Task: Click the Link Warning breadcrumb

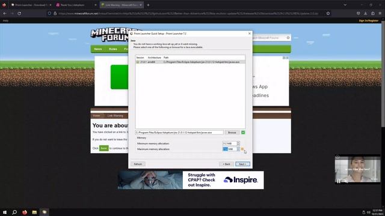Action: 115,116
